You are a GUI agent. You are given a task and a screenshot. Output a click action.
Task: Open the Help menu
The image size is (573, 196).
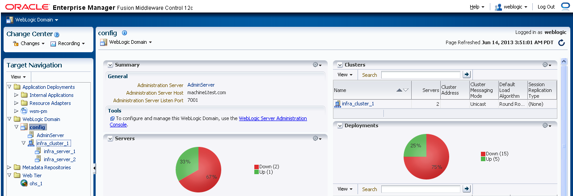477,7
